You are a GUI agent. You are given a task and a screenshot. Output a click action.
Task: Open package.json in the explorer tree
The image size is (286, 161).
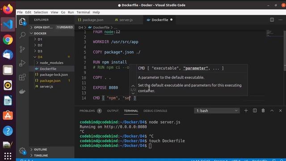52,80
